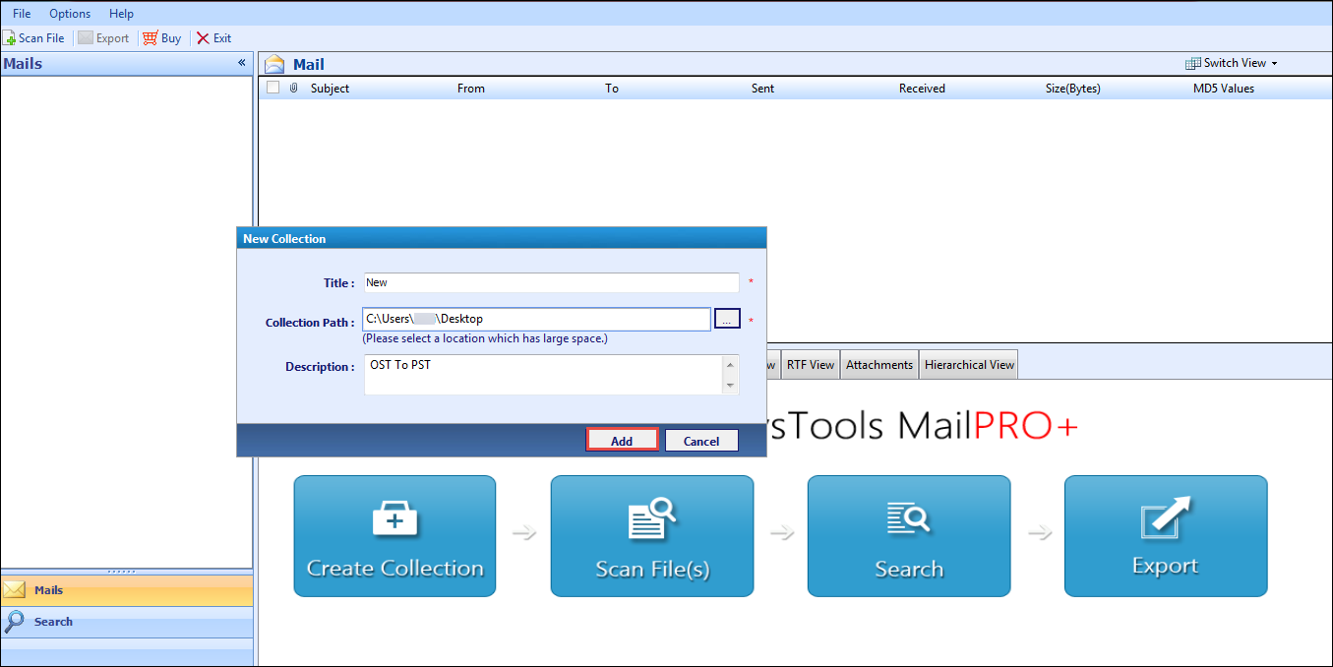Click the Search tile with magnifier

[909, 536]
